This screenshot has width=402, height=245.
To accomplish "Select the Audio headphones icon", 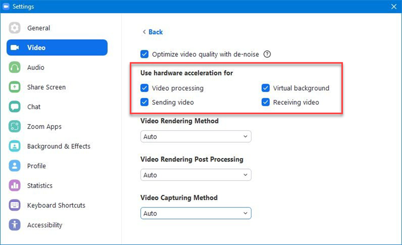I will [x=15, y=67].
